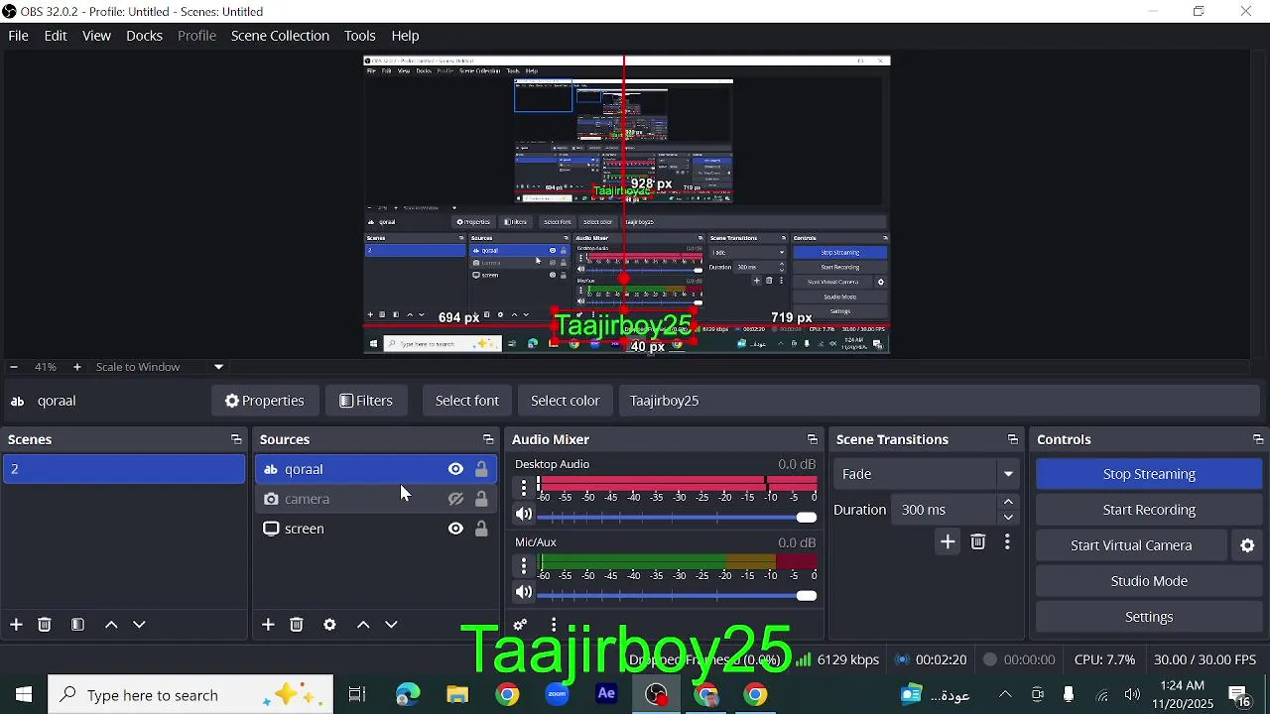Mute Mic/Aux speaker icon
Viewport: 1270px width, 714px height.
pyautogui.click(x=524, y=593)
